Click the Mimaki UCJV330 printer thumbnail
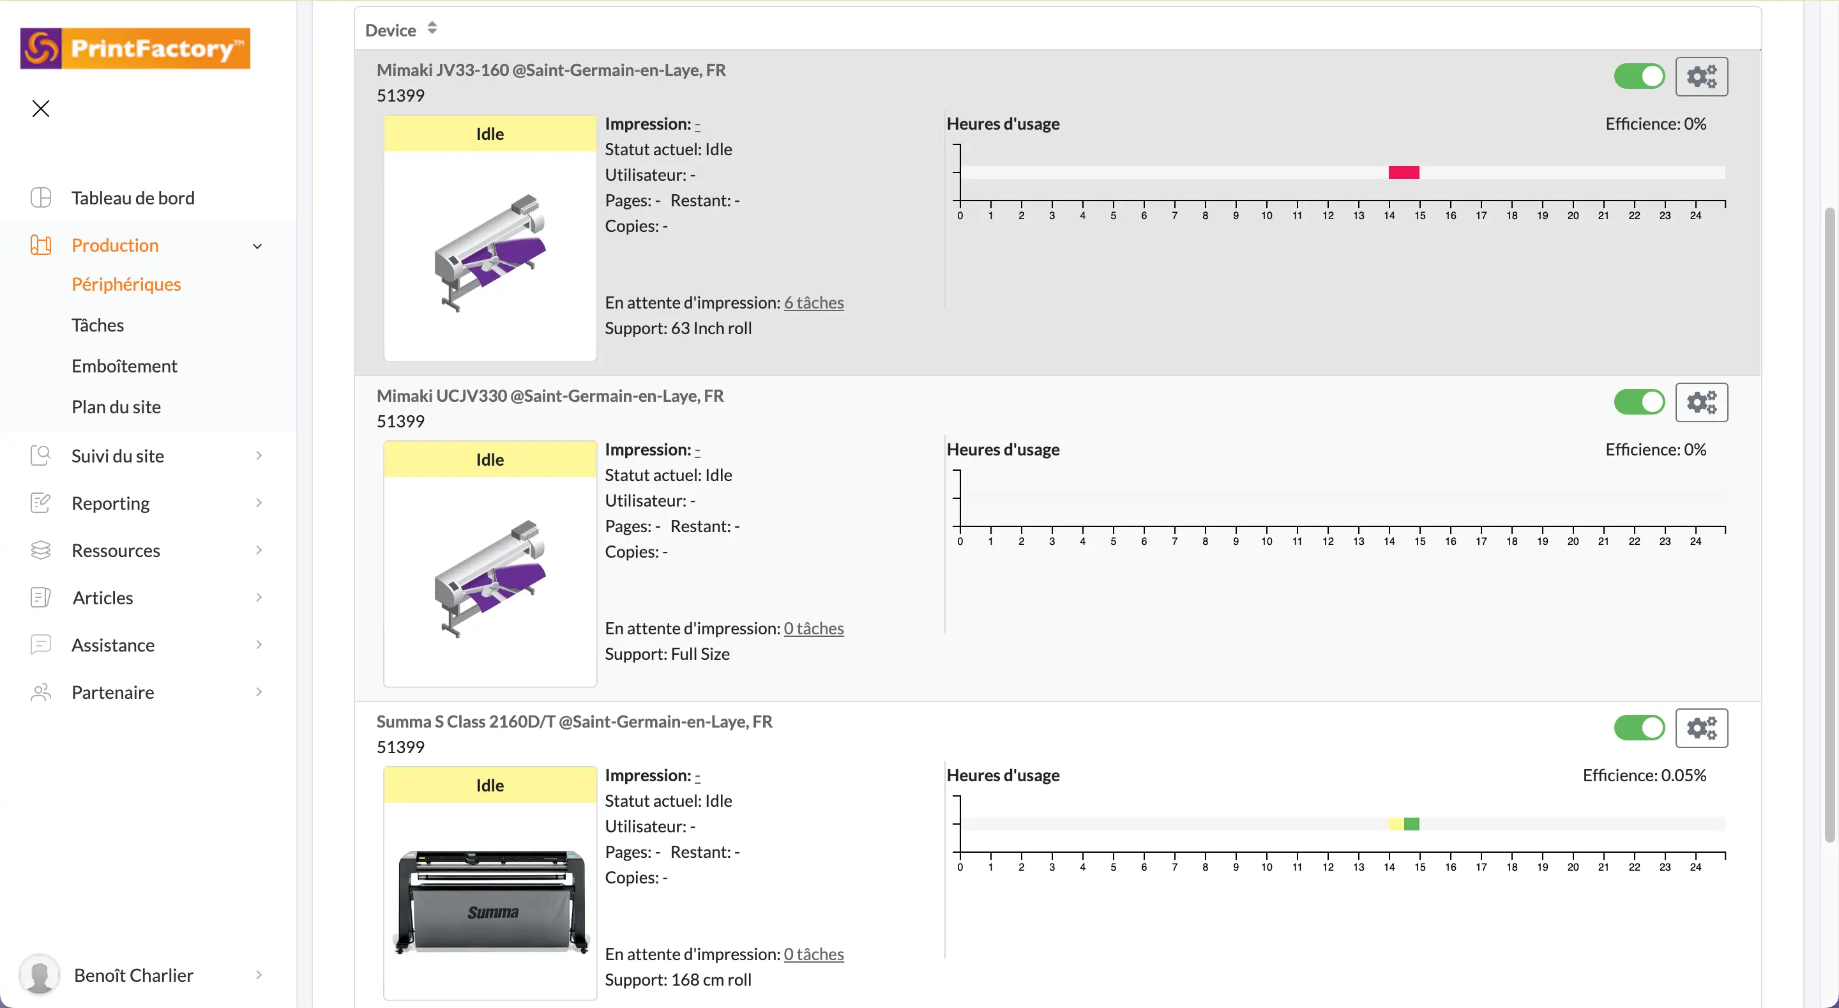 click(x=490, y=579)
